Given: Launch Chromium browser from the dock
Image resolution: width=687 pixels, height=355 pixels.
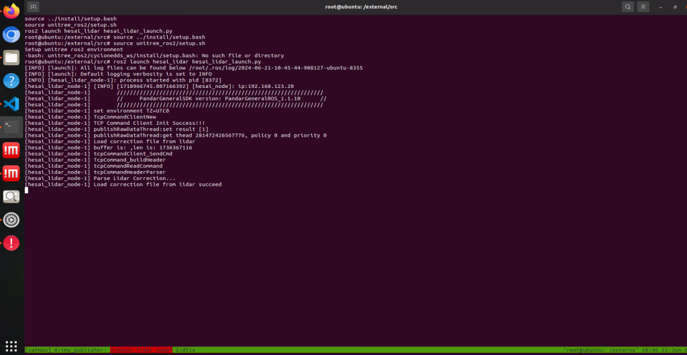Looking at the screenshot, I should (x=11, y=34).
